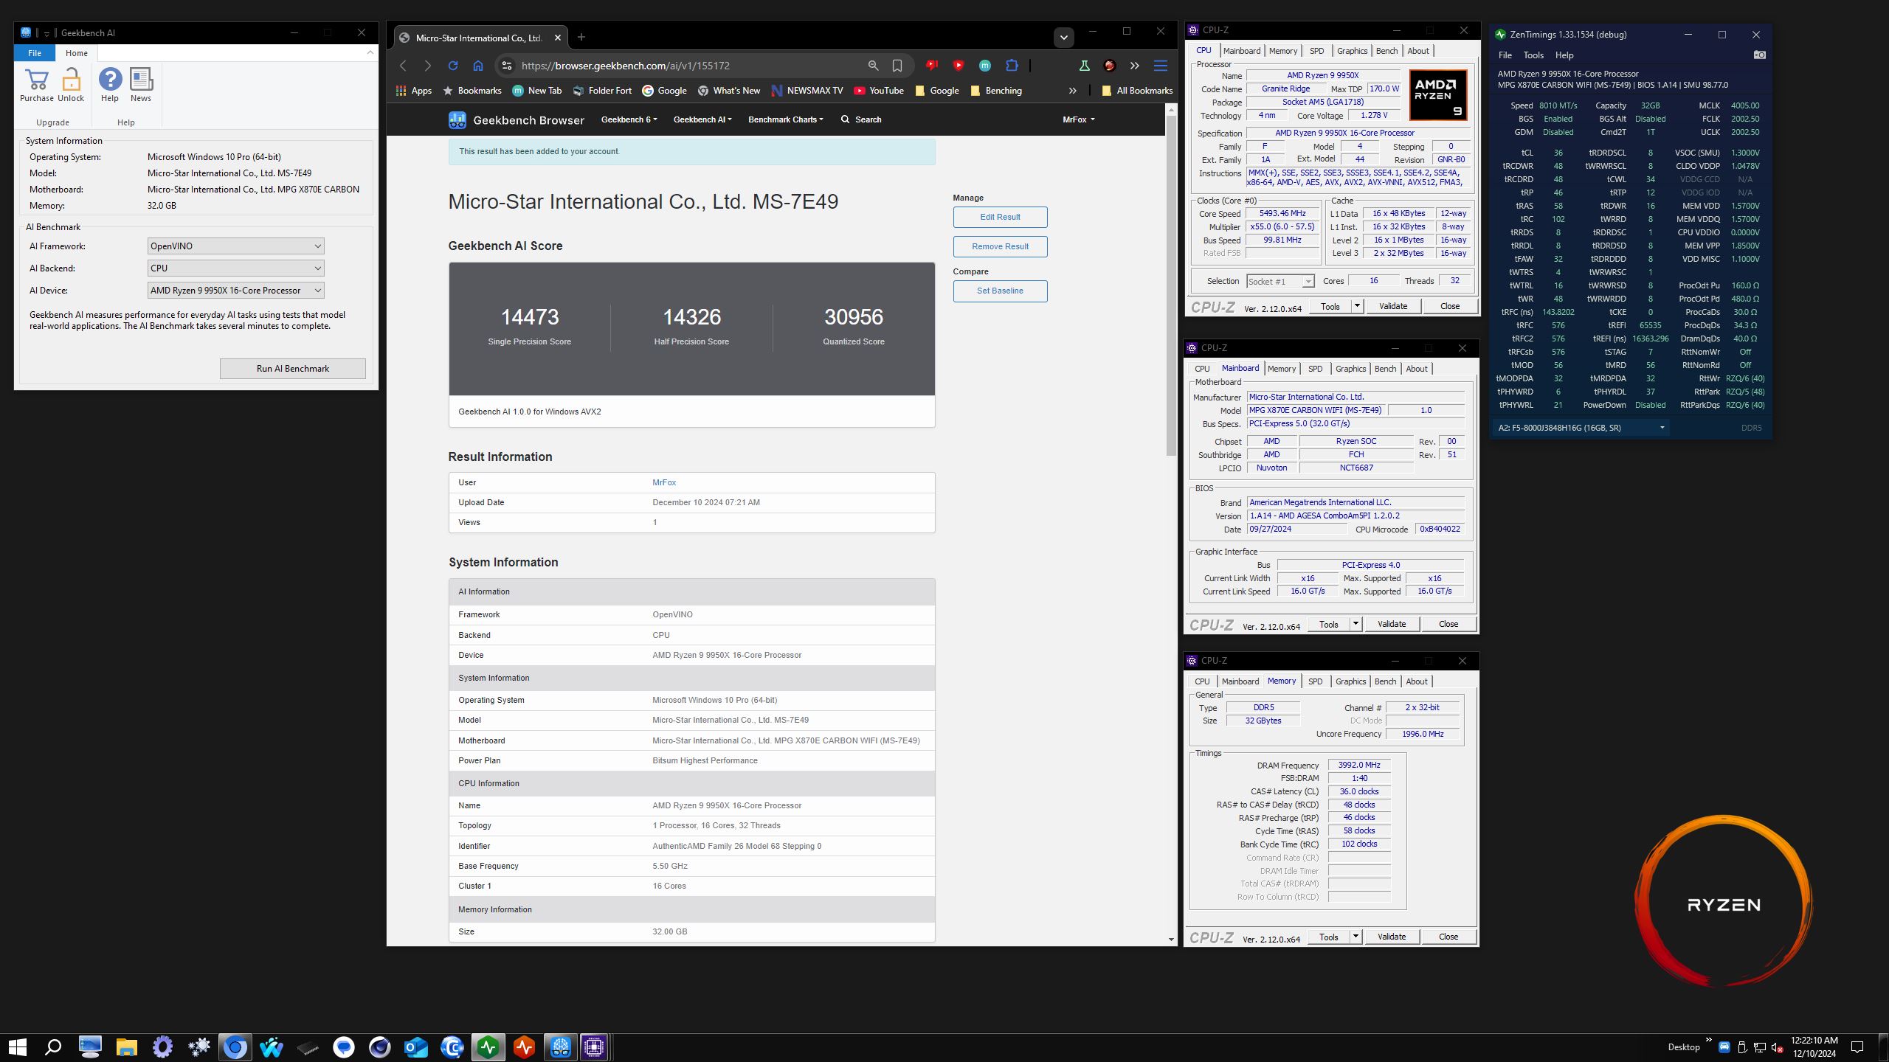Viewport: 1889px width, 1062px height.
Task: Open ZenTimings File menu
Action: [1505, 55]
